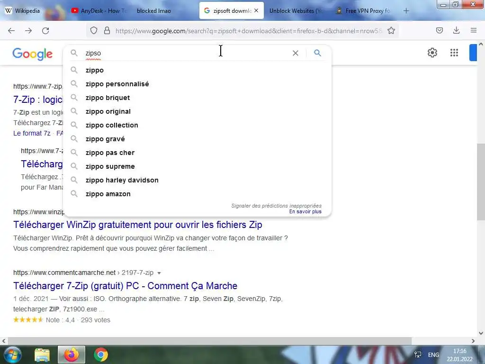
Task: Bookmark this page with the star icon
Action: 391,30
